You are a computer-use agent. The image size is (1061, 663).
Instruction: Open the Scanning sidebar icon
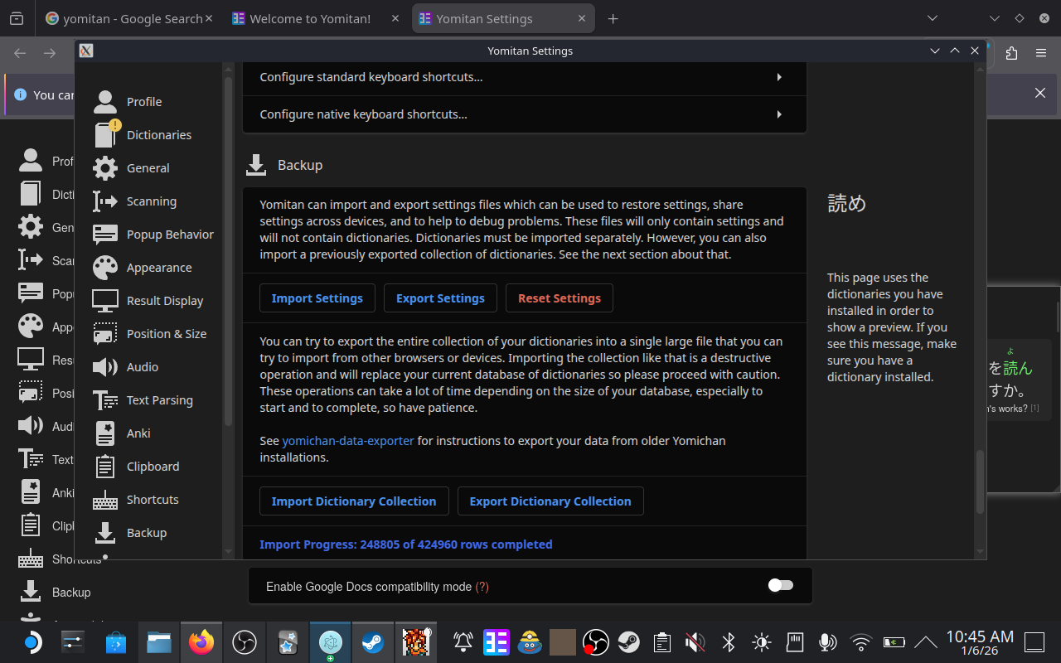coord(105,201)
